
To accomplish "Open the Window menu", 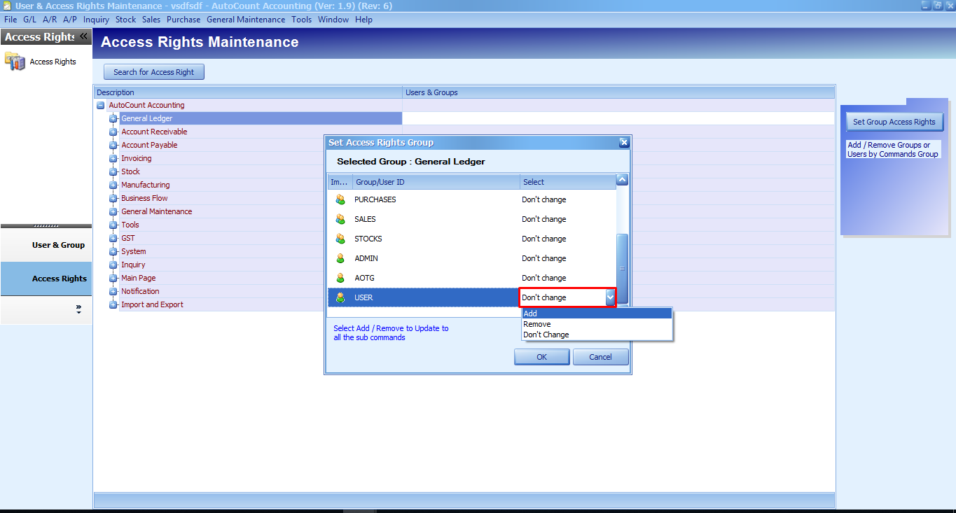I will click(x=333, y=20).
